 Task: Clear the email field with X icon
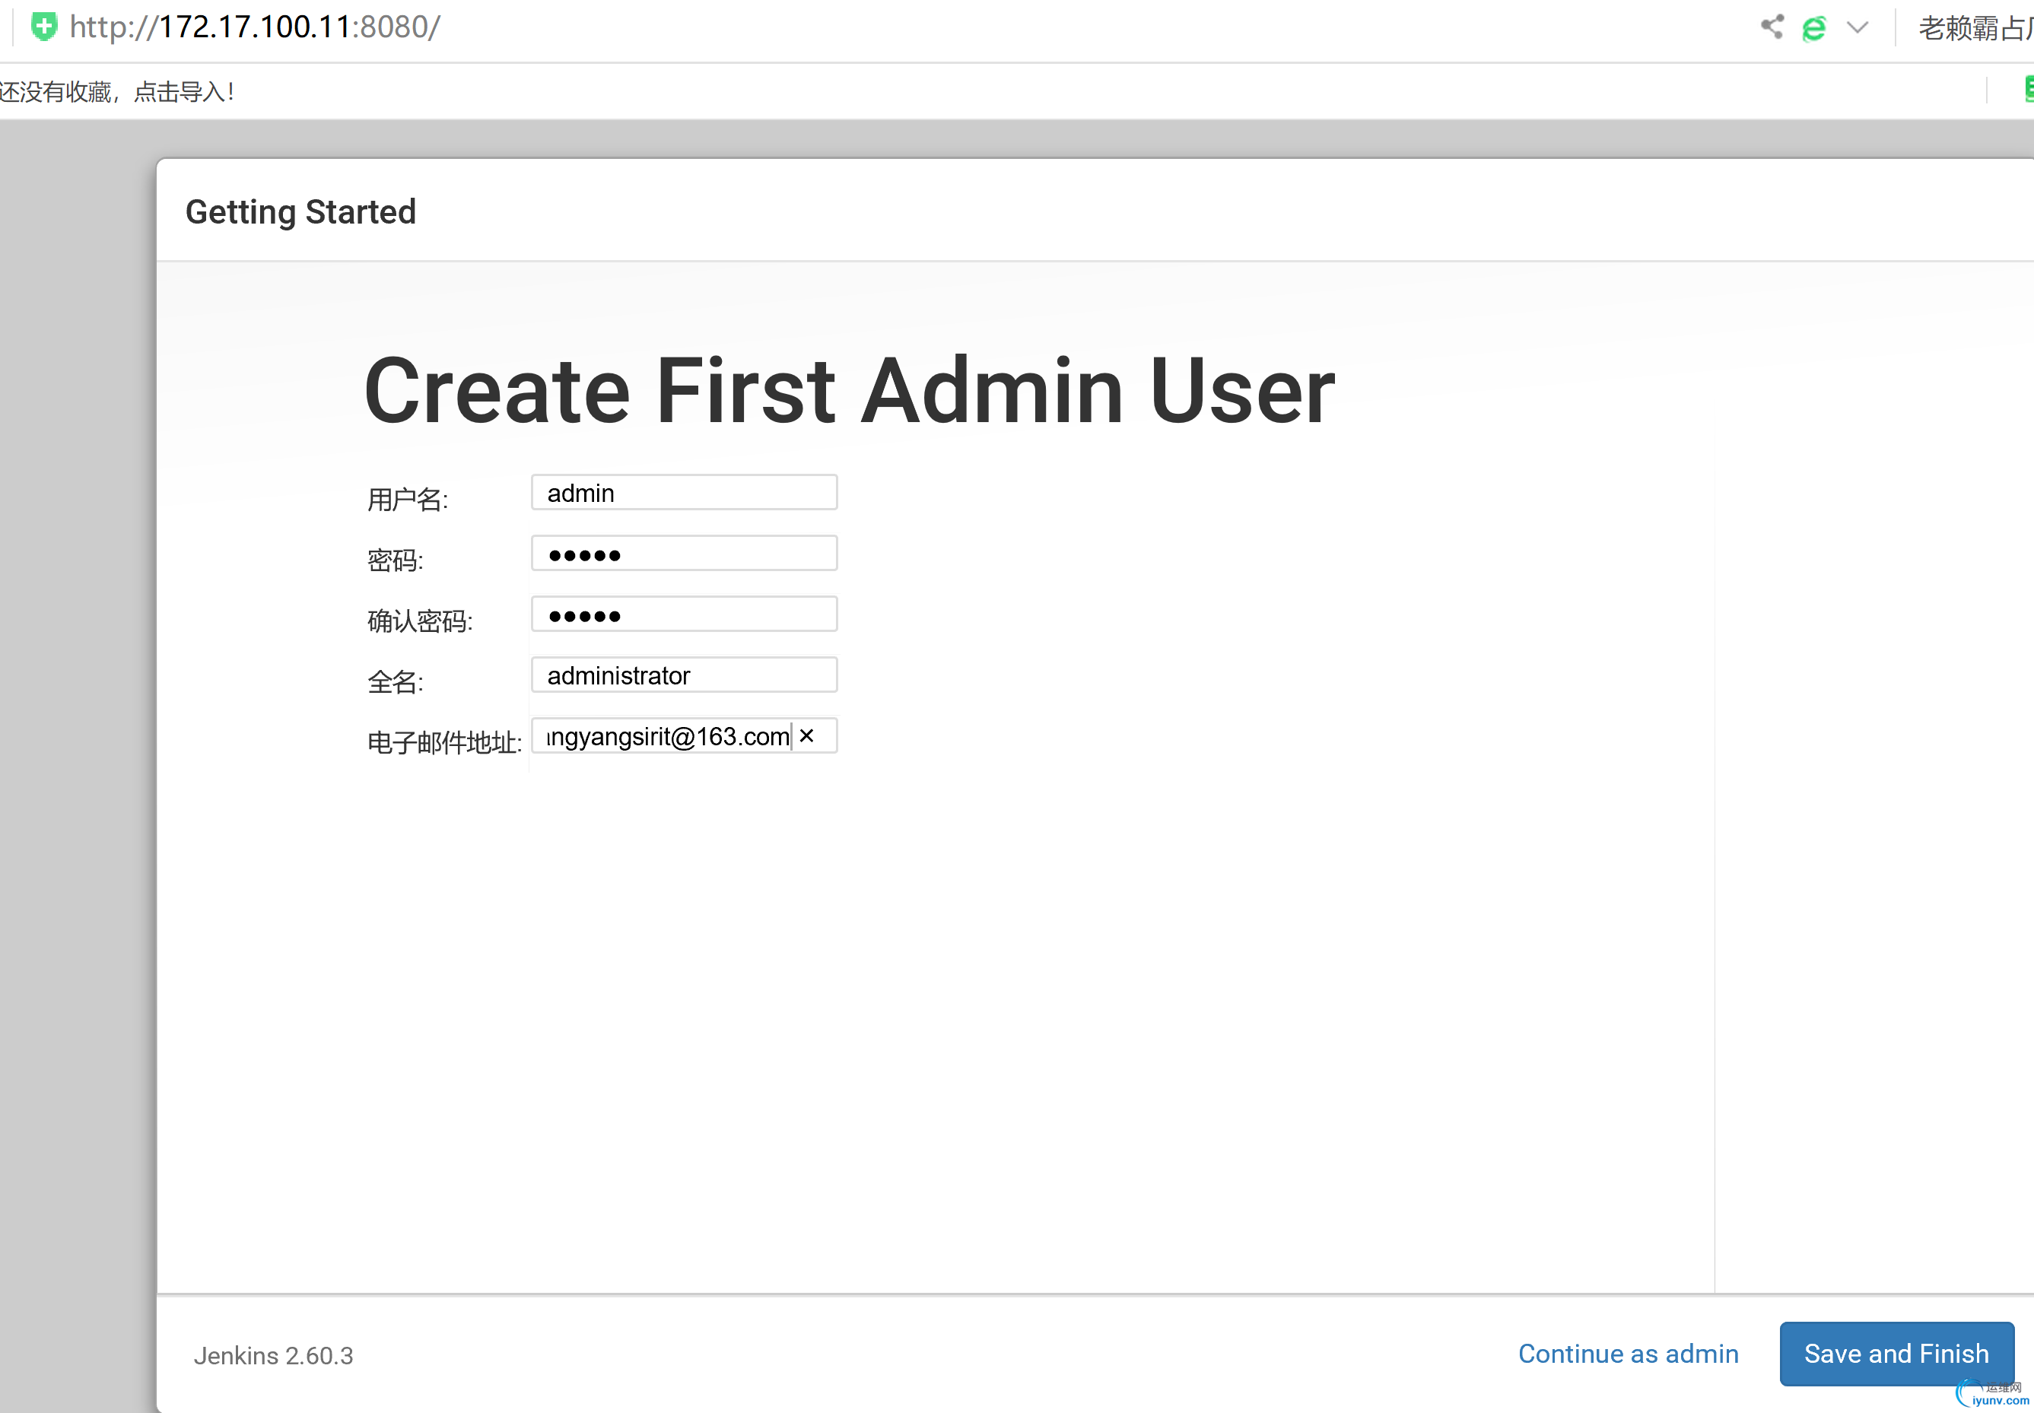click(806, 735)
